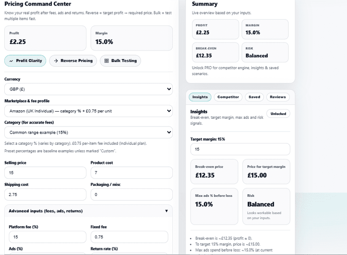Focus the Target margin input
347x255 pixels.
coord(240,149)
